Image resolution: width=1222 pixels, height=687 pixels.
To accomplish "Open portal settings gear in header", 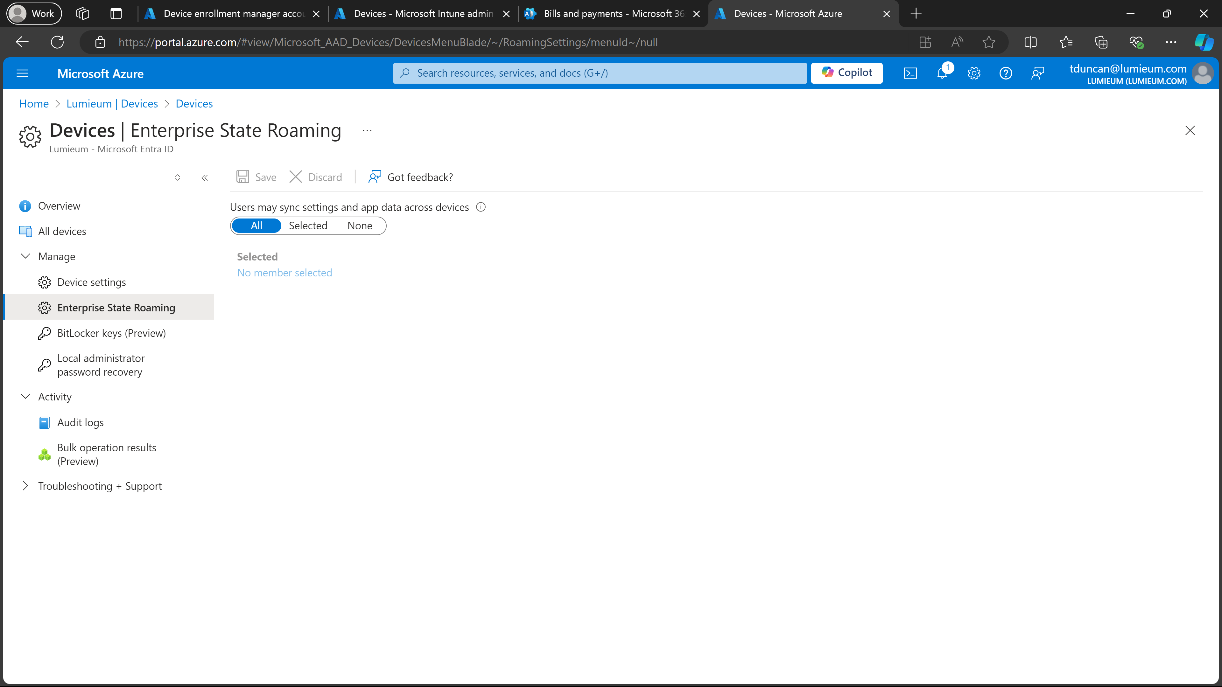I will pos(974,73).
